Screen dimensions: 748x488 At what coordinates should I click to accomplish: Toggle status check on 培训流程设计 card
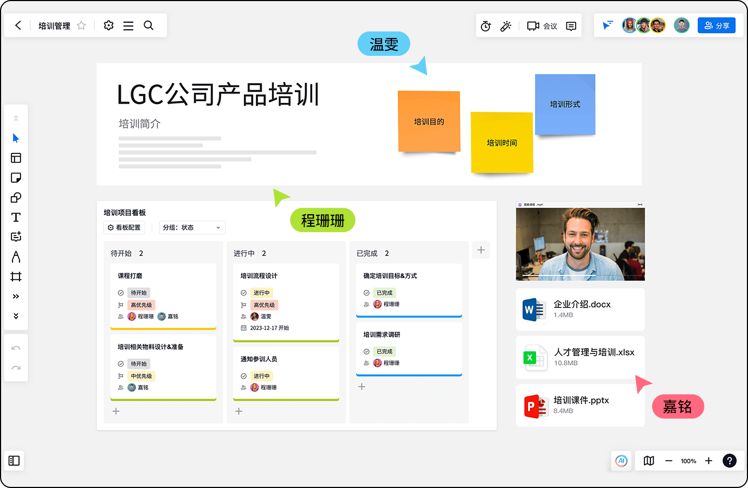[x=244, y=293]
